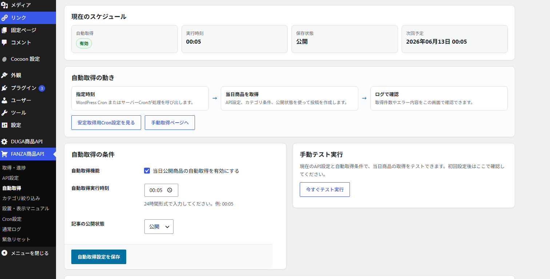550x279 pixels.
Task: Click the plug icon beside プラグイン
Action: tap(4, 88)
